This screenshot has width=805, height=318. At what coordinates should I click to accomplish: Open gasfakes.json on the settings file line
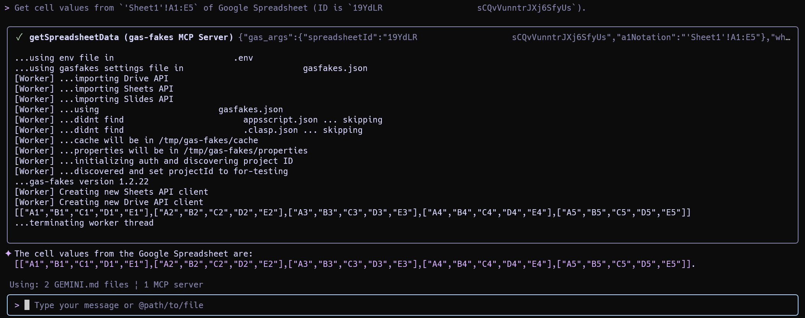335,68
